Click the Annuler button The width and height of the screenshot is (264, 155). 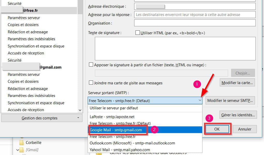(245, 129)
